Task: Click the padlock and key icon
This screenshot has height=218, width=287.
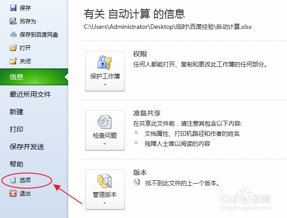Action: click(104, 62)
